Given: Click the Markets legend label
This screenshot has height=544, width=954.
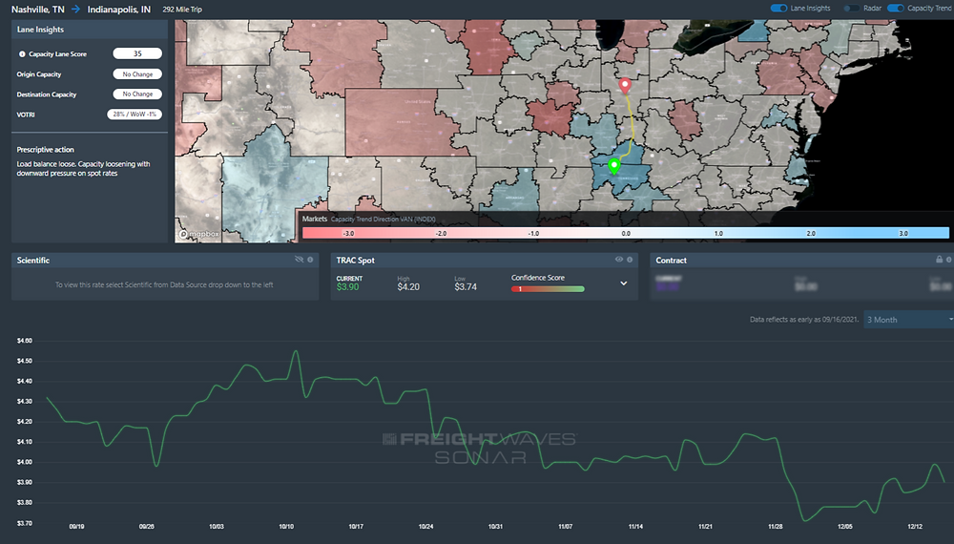Looking at the screenshot, I should pos(315,219).
